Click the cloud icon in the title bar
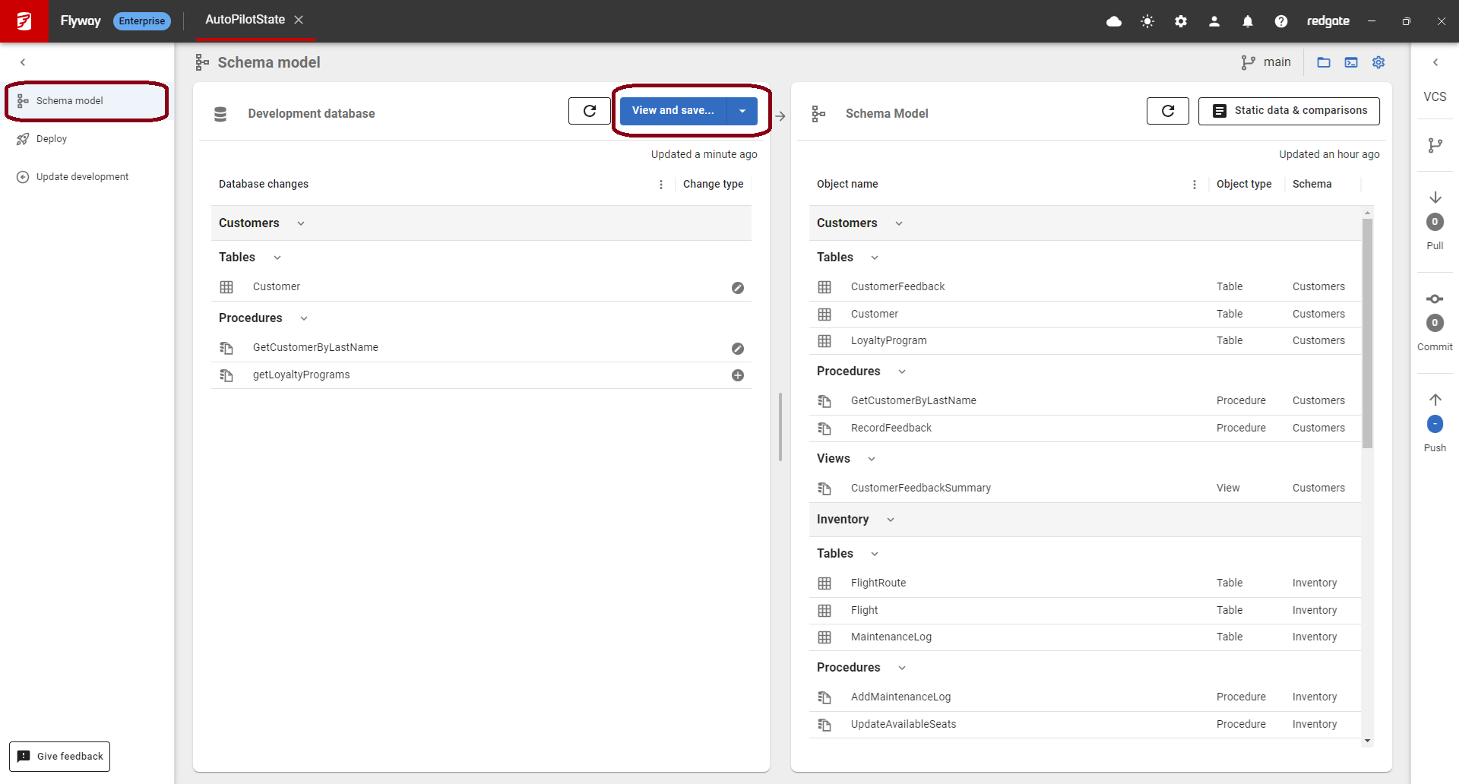 click(x=1114, y=21)
